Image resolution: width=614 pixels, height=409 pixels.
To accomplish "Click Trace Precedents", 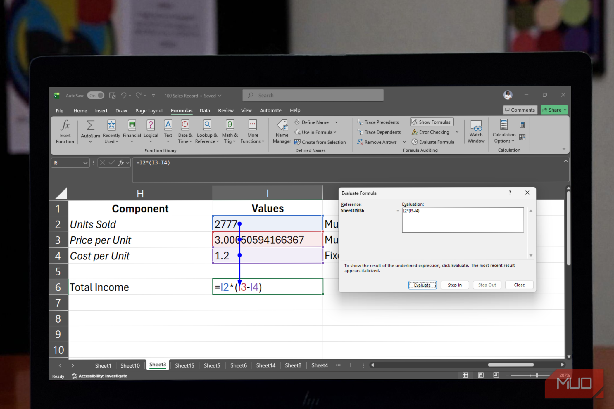I will [x=378, y=122].
